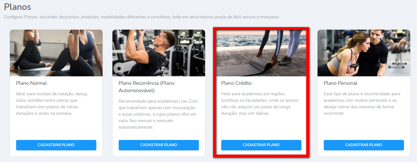Click Cadastrar Plano under Plano Crédito
The image size is (417, 162).
261,145
